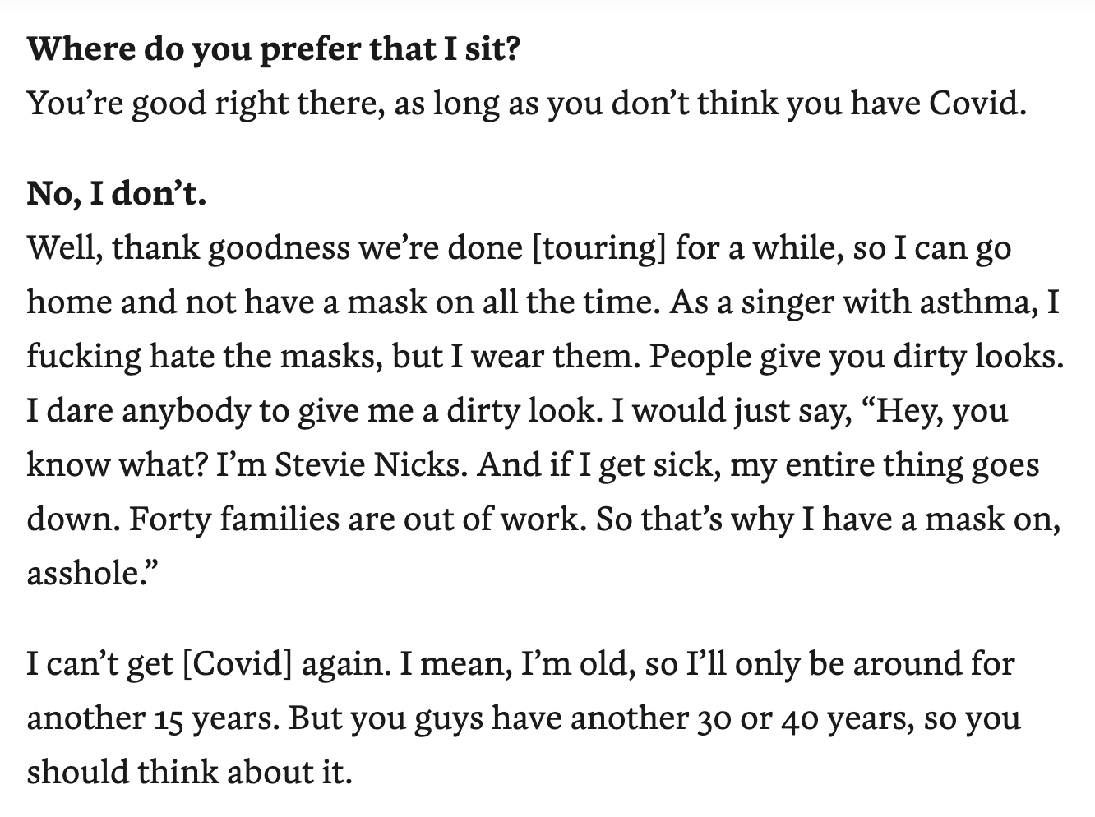Viewport: 1095px width, 817px height.
Task: Click the sentence 'should think about it.'
Action: [x=190, y=773]
